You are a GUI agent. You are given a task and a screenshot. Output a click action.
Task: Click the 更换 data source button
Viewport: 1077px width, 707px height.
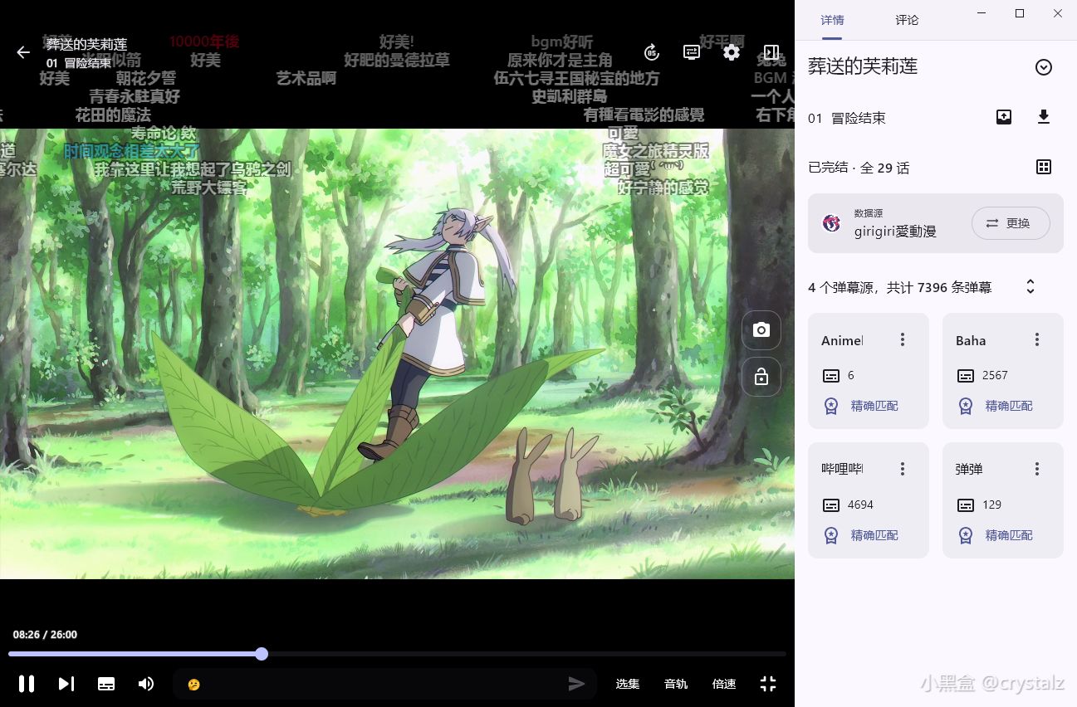(1011, 223)
